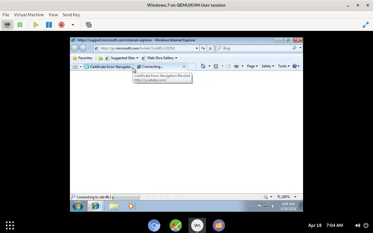373x233 pixels.
Task: Open Quick Tabs grid icon
Action: click(75, 67)
